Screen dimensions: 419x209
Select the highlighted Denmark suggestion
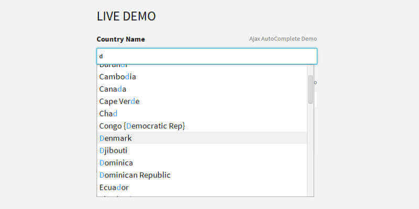[116, 138]
